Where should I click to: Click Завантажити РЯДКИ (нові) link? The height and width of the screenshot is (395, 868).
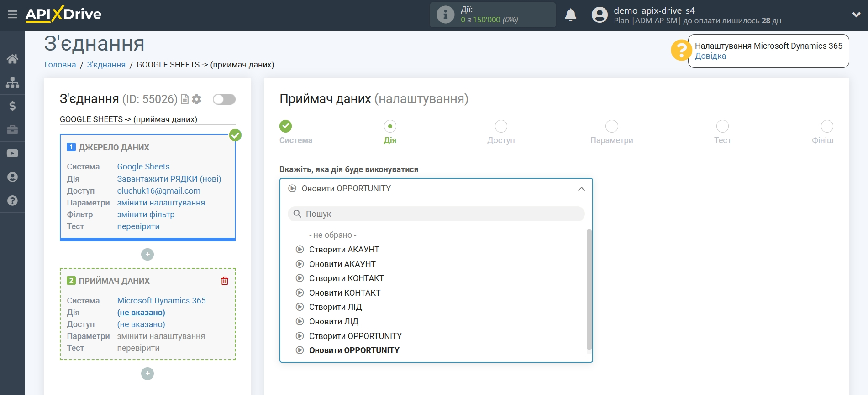click(169, 179)
